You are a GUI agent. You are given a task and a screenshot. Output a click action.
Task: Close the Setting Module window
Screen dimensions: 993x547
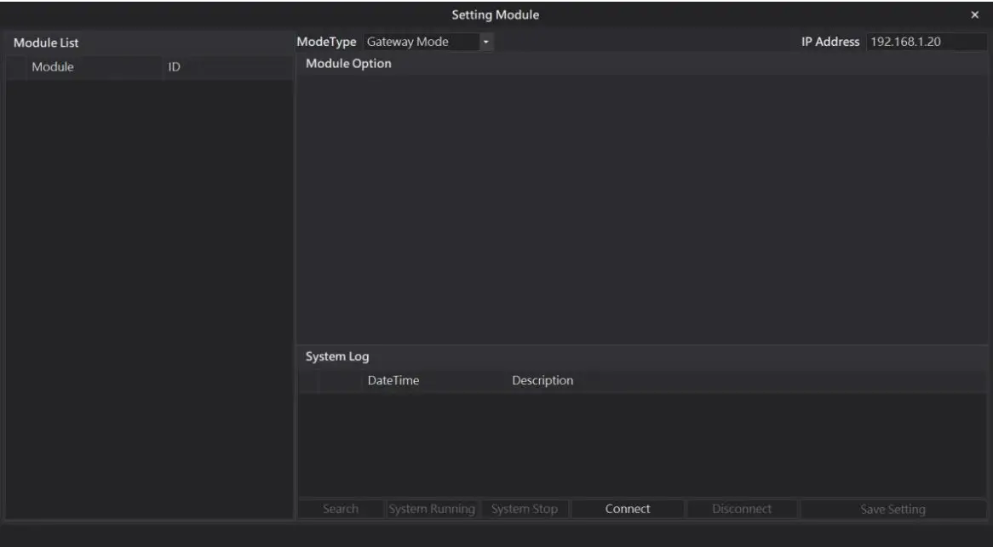(x=974, y=14)
